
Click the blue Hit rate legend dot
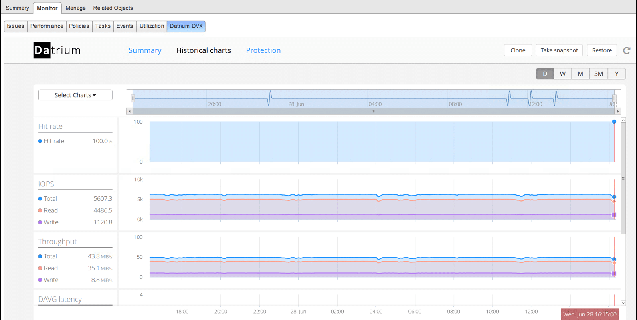(40, 141)
